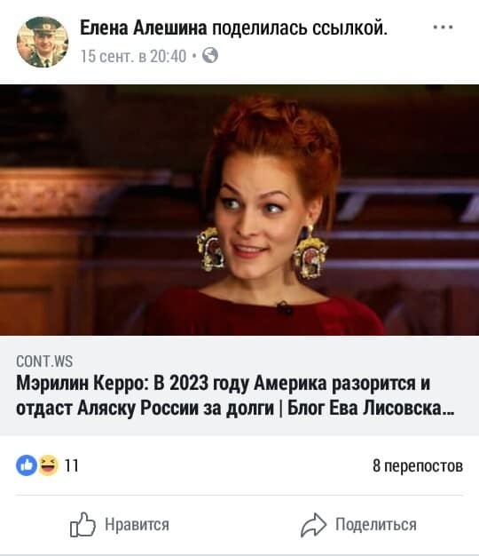
Task: Click the laughing face reaction icon
Action: click(49, 465)
